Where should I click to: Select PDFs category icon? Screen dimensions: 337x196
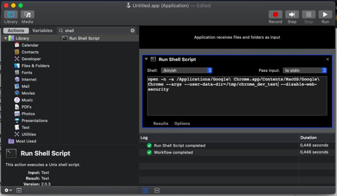(17, 107)
